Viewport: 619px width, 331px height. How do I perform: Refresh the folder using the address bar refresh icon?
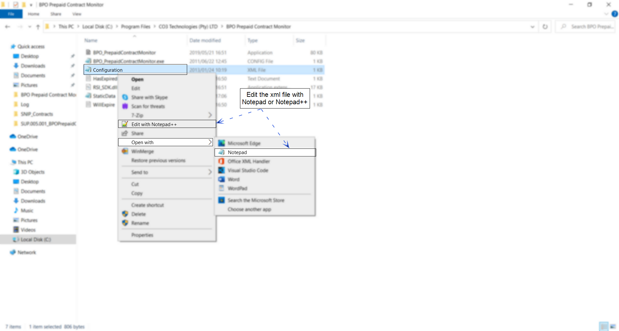pos(545,27)
